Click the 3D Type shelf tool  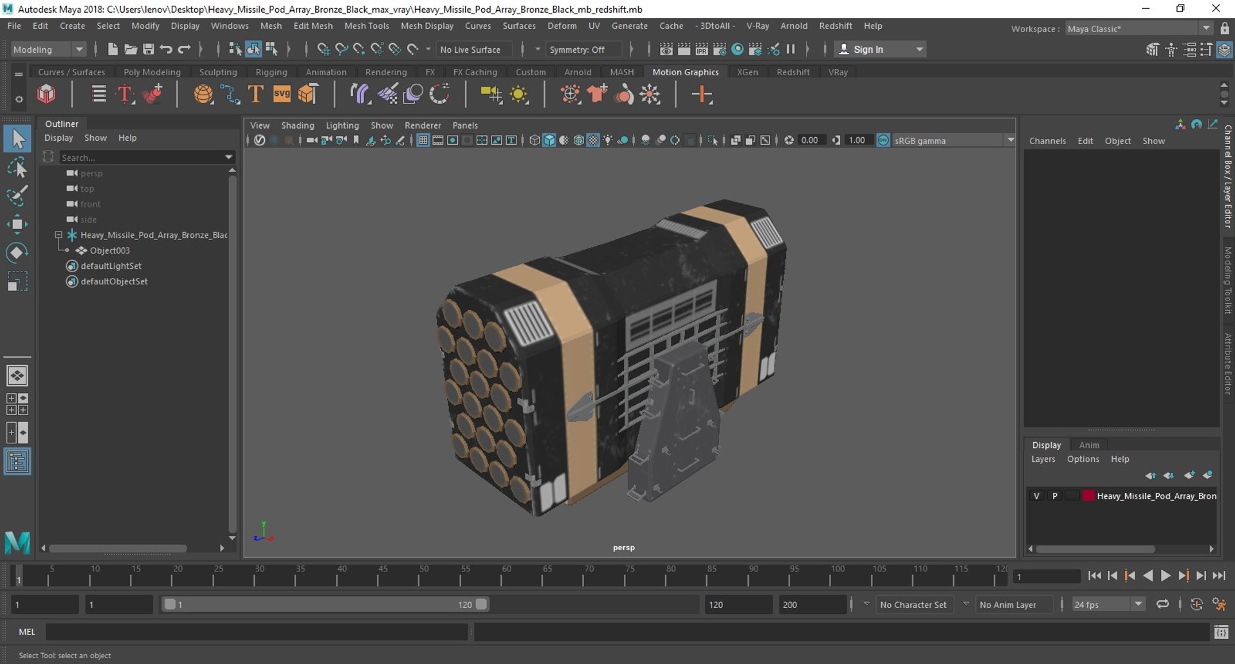click(x=255, y=95)
